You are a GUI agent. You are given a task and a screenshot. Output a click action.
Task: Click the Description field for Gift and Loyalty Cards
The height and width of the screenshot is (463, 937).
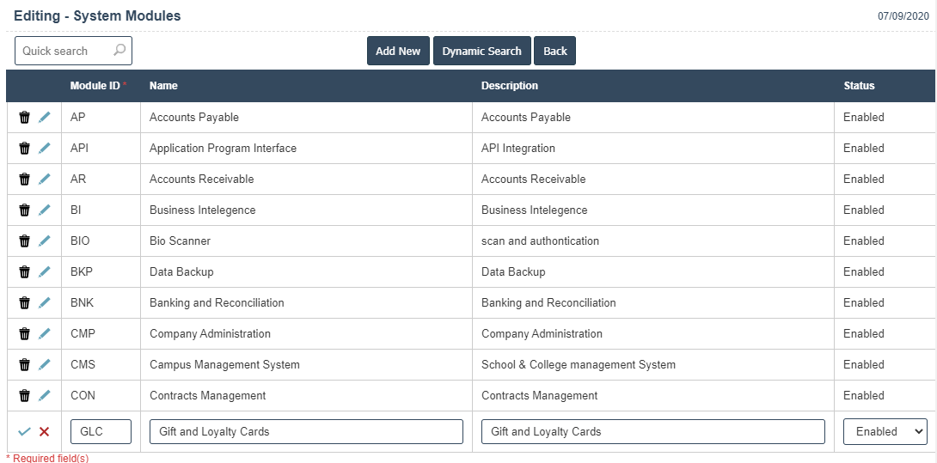(x=652, y=432)
